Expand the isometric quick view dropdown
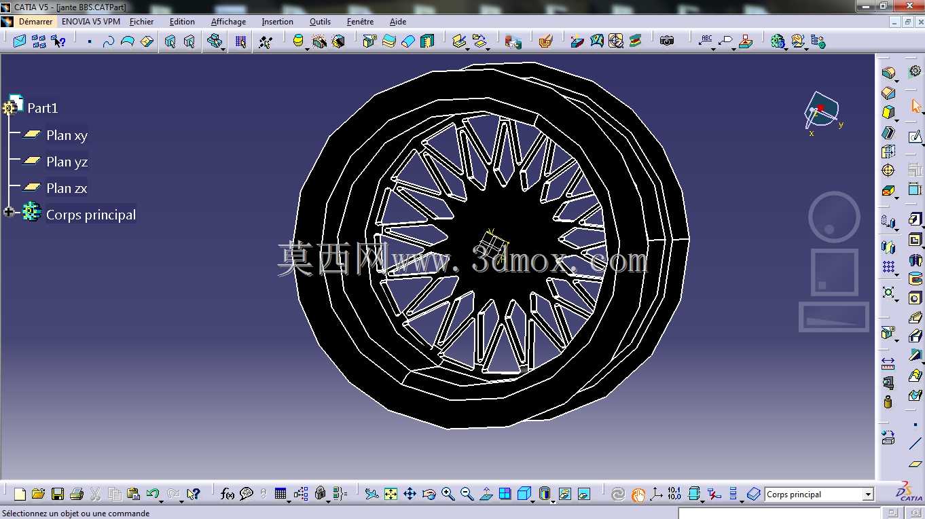Viewport: 925px width, 519px height. (532, 501)
